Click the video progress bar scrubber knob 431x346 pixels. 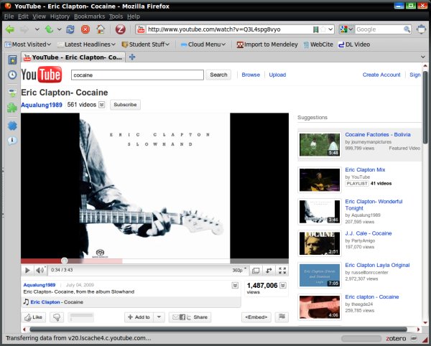tap(65, 261)
